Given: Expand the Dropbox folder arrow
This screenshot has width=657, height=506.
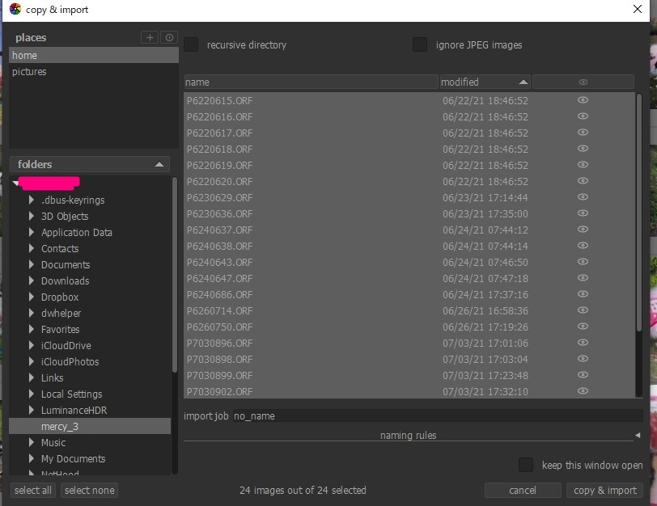Looking at the screenshot, I should (32, 297).
